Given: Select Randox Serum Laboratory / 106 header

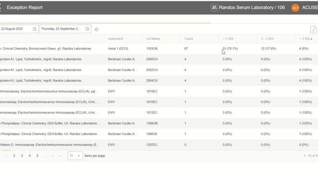Looking at the screenshot, I should [x=252, y=7].
